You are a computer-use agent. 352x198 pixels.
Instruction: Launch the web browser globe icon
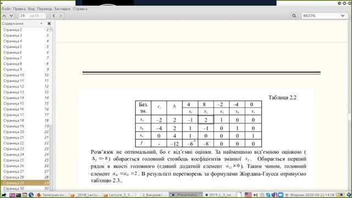pyautogui.click(x=31, y=195)
